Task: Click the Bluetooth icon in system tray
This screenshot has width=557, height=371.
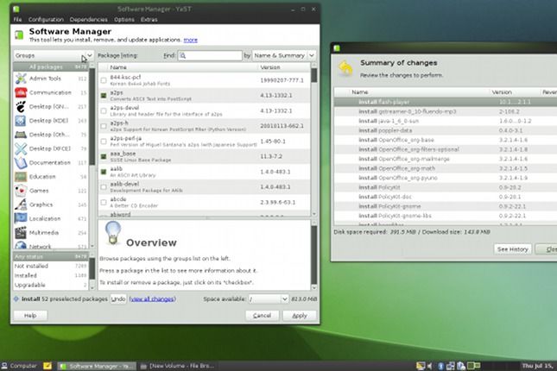Action: (x=440, y=366)
